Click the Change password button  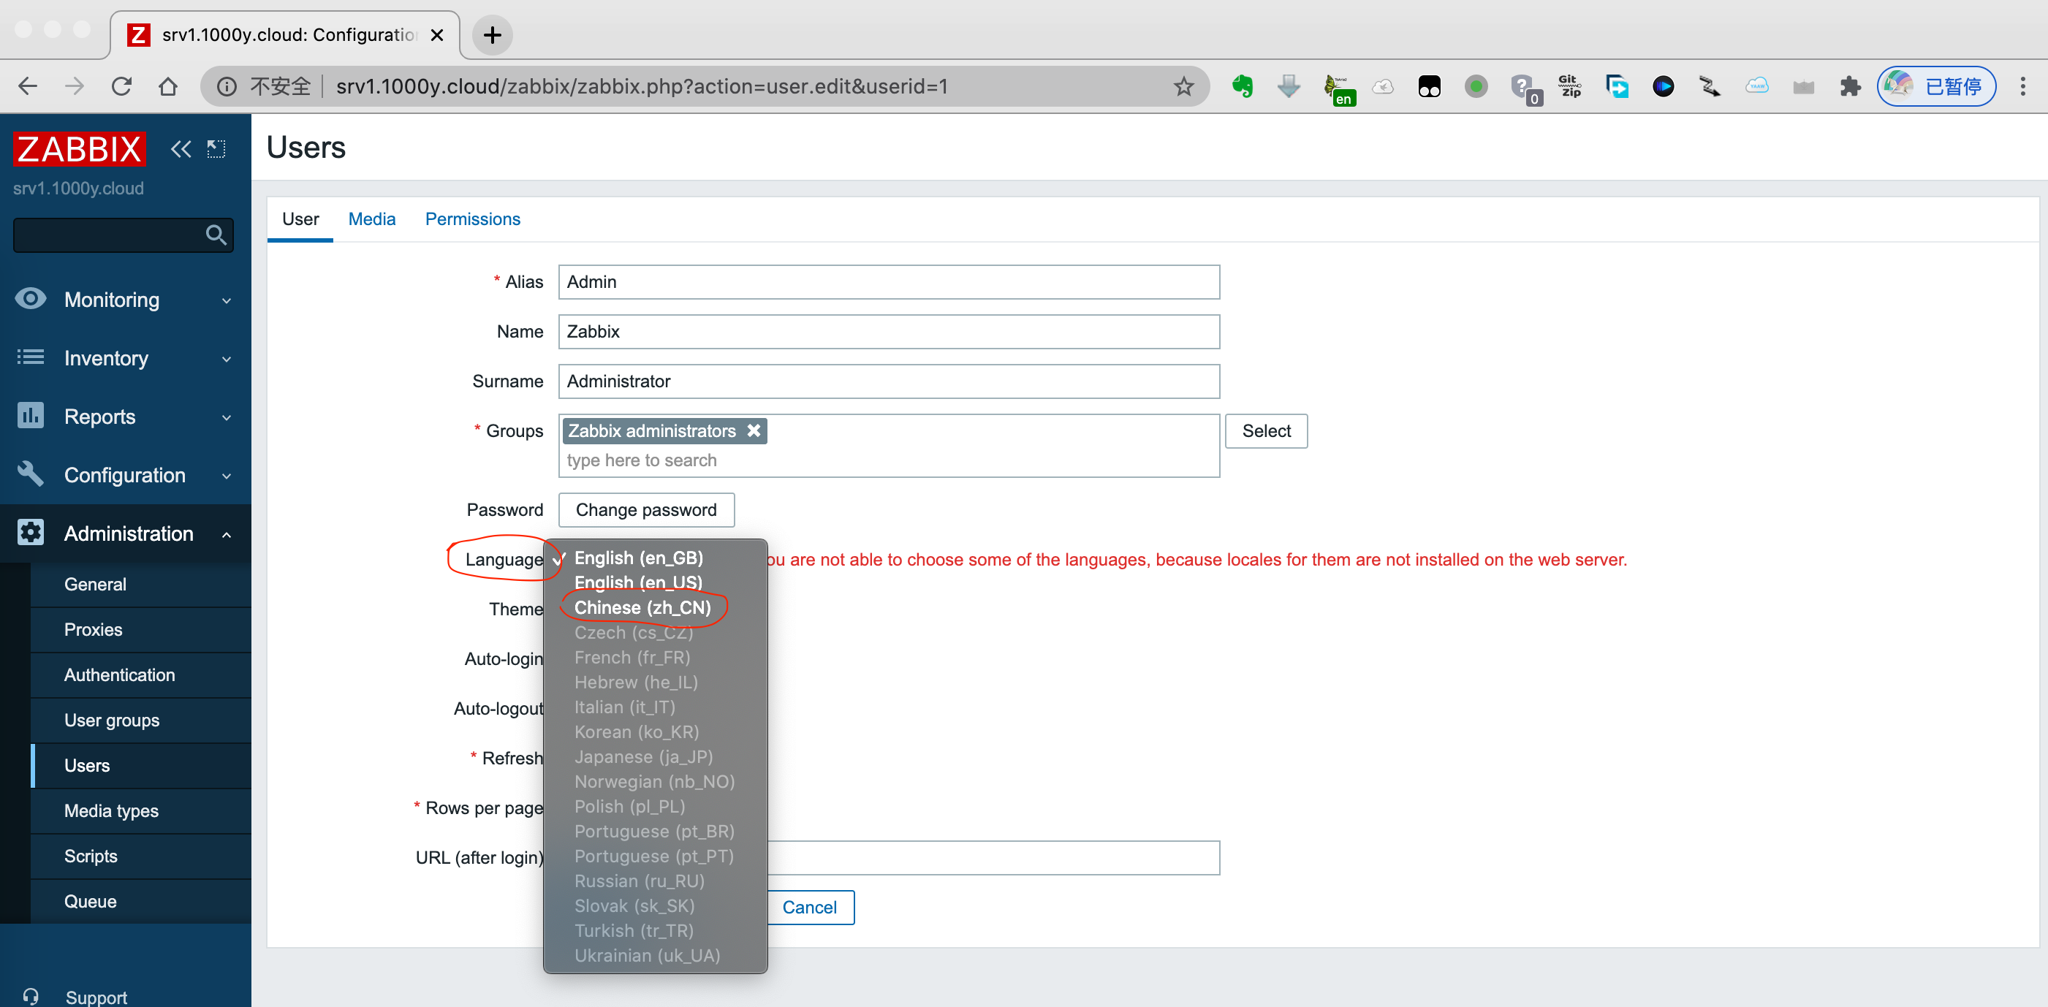(x=645, y=509)
